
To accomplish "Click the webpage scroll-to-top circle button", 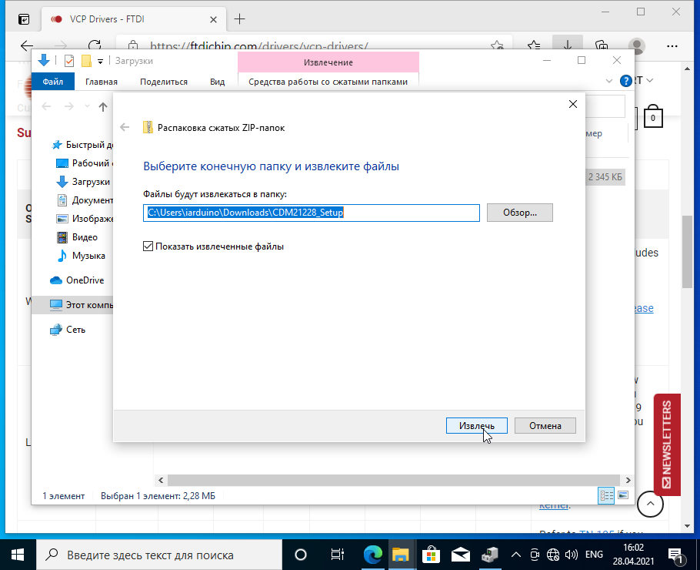I will pyautogui.click(x=650, y=504).
